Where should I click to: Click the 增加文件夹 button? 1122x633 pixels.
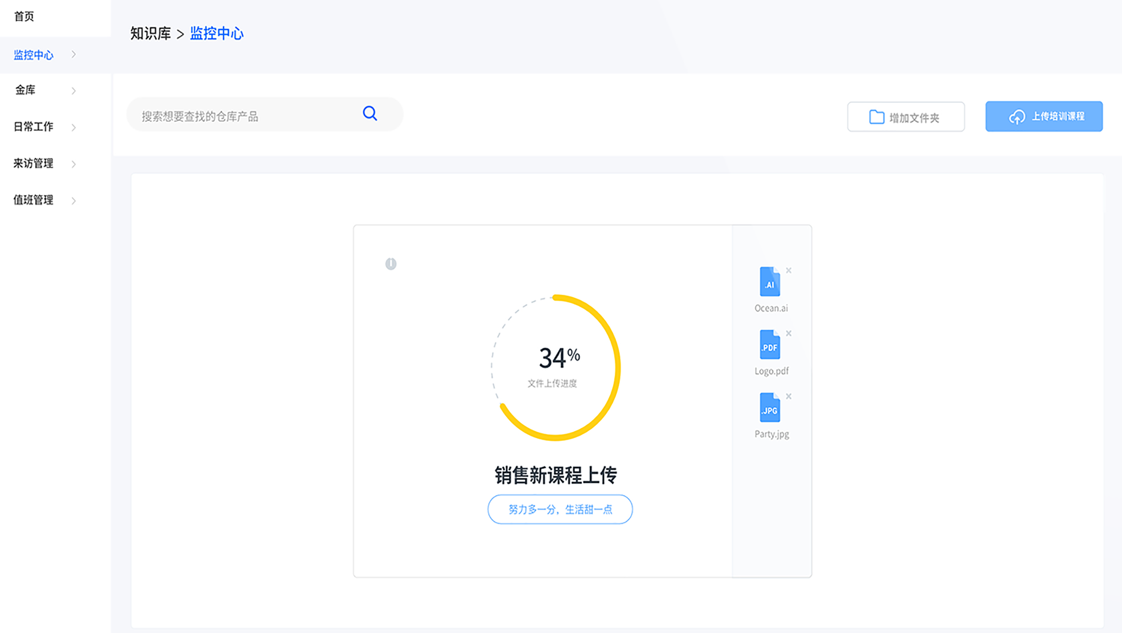[906, 117]
